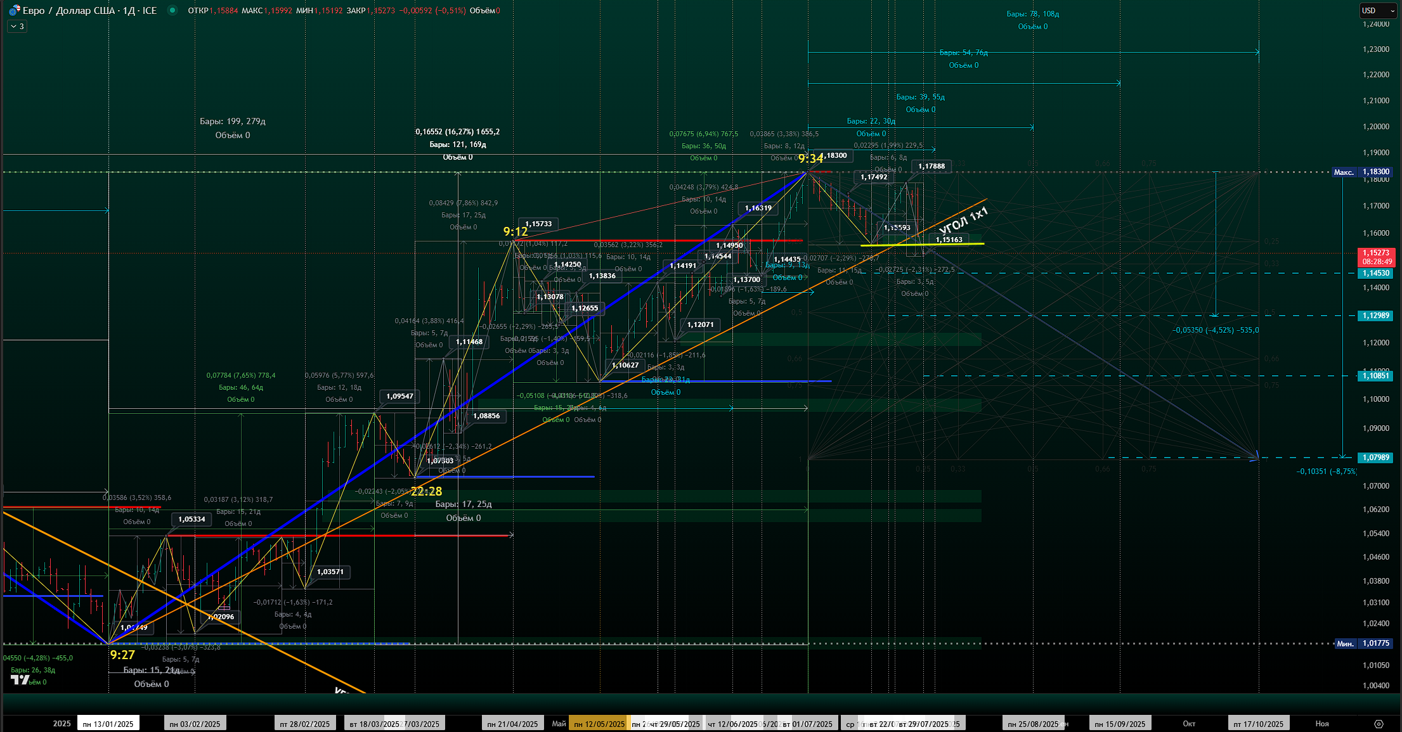
Task: Open the USD currency dropdown
Action: [1378, 11]
